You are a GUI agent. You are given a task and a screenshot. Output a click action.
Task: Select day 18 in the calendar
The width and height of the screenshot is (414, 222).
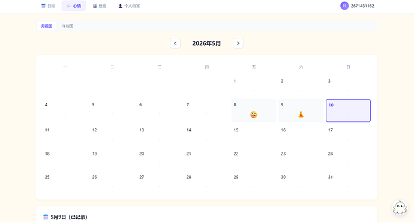click(65, 158)
